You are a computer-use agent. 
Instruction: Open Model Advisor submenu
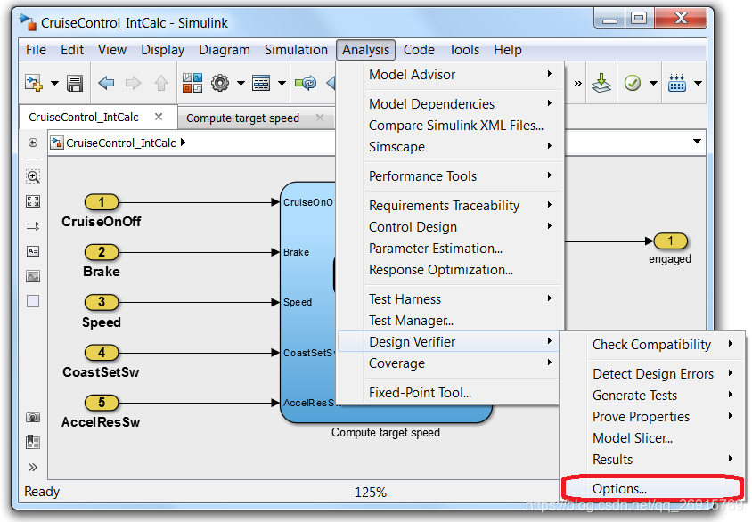449,75
